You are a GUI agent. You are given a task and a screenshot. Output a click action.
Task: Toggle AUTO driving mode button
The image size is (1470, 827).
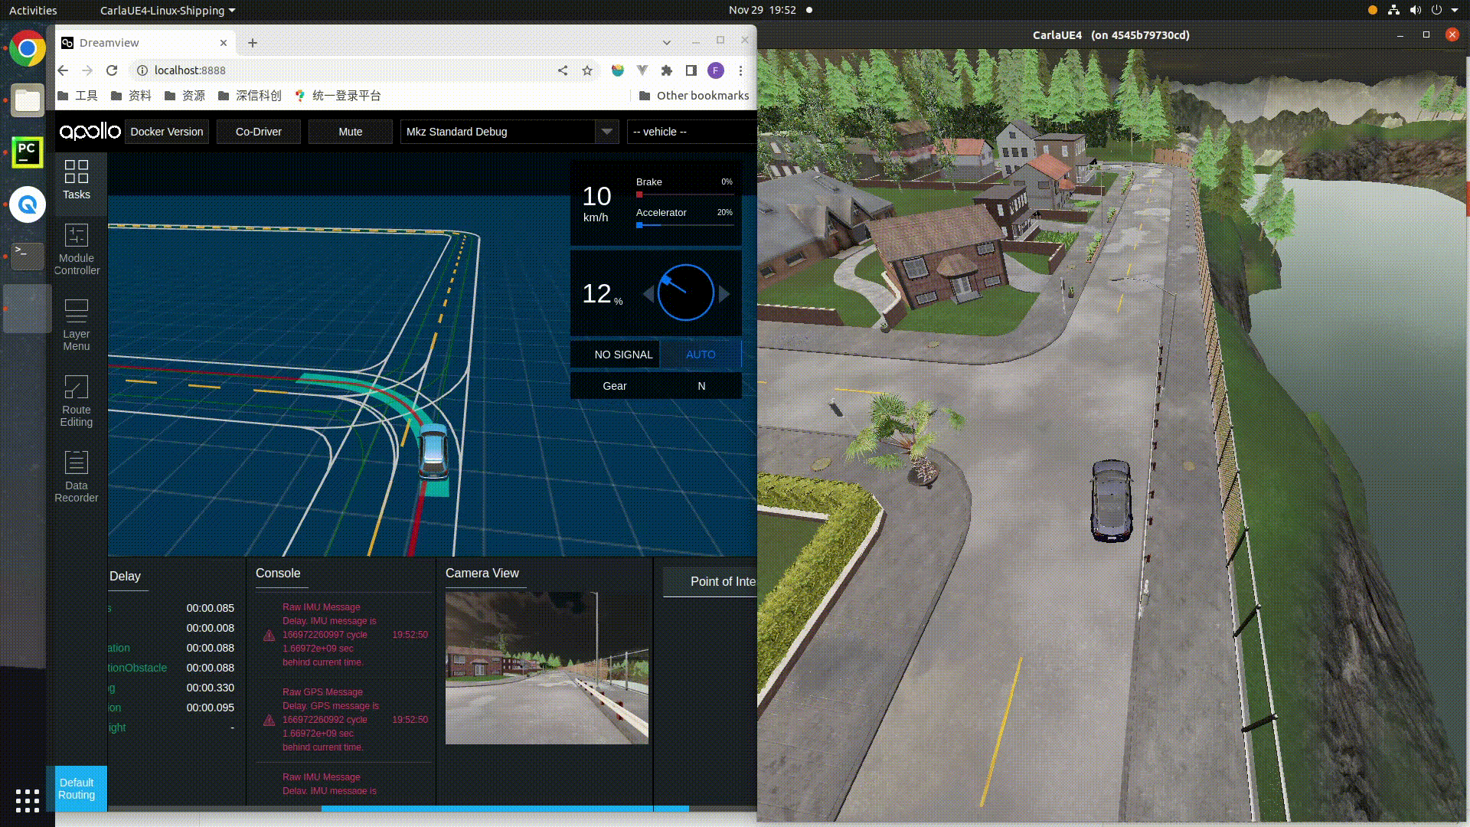pyautogui.click(x=701, y=355)
